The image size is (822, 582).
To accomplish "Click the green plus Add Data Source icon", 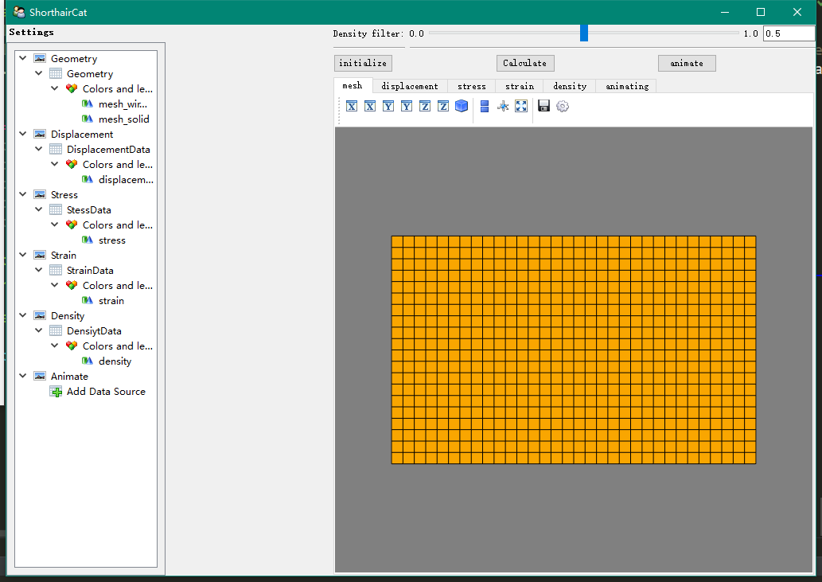I will [56, 392].
